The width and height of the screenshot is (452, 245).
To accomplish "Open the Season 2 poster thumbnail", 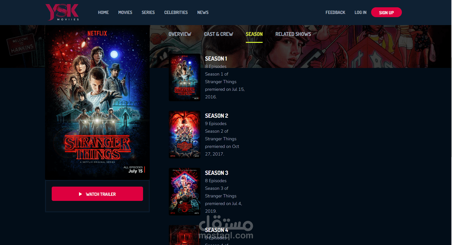I will tap(185, 135).
